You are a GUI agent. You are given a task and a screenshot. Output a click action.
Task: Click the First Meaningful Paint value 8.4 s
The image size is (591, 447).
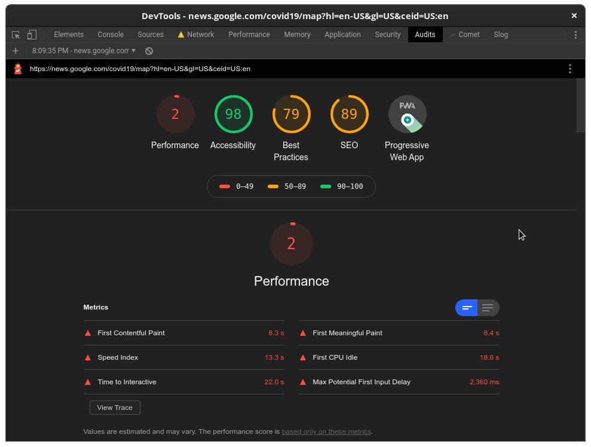(x=491, y=333)
